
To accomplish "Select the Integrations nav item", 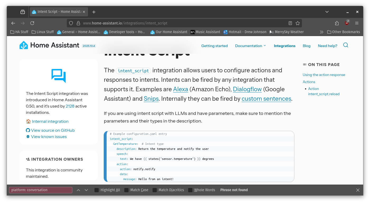I will (284, 46).
